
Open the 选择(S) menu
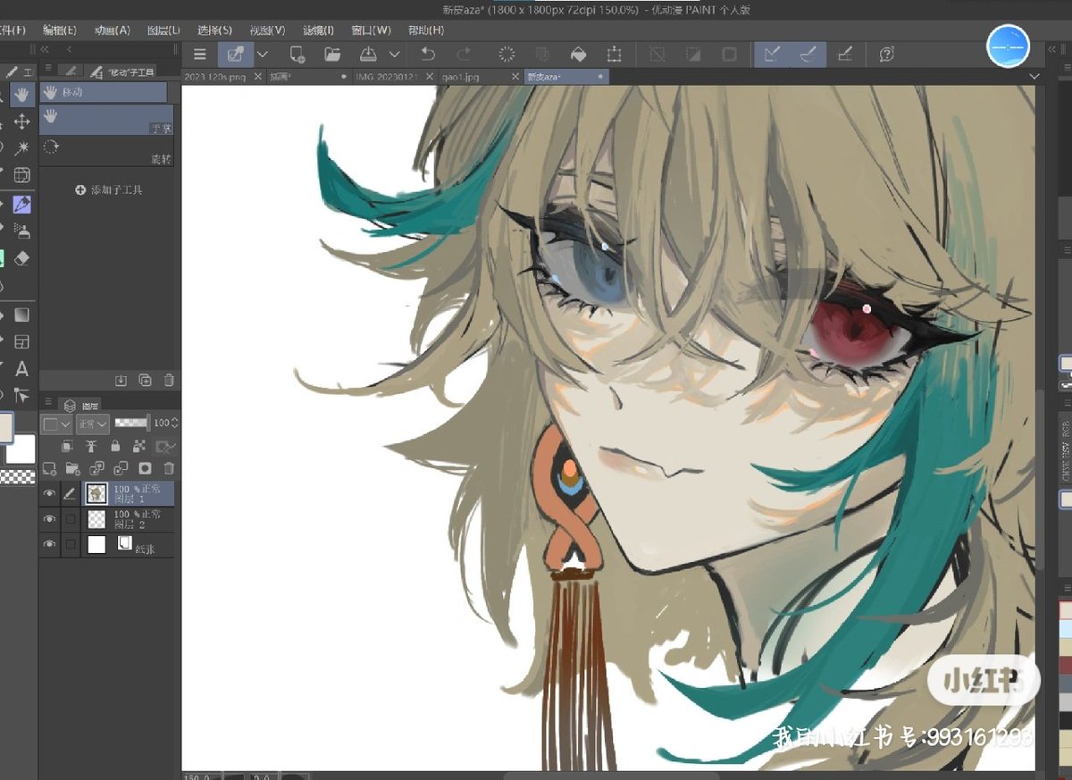(x=214, y=30)
